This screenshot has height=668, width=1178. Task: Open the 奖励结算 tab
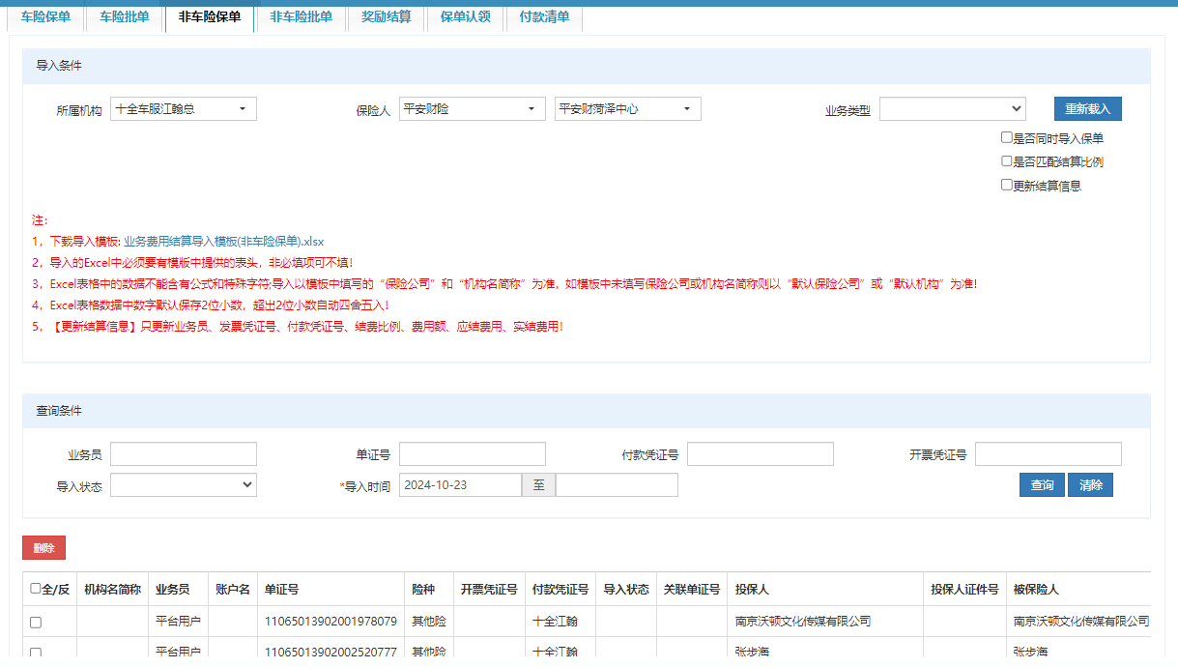pos(386,16)
